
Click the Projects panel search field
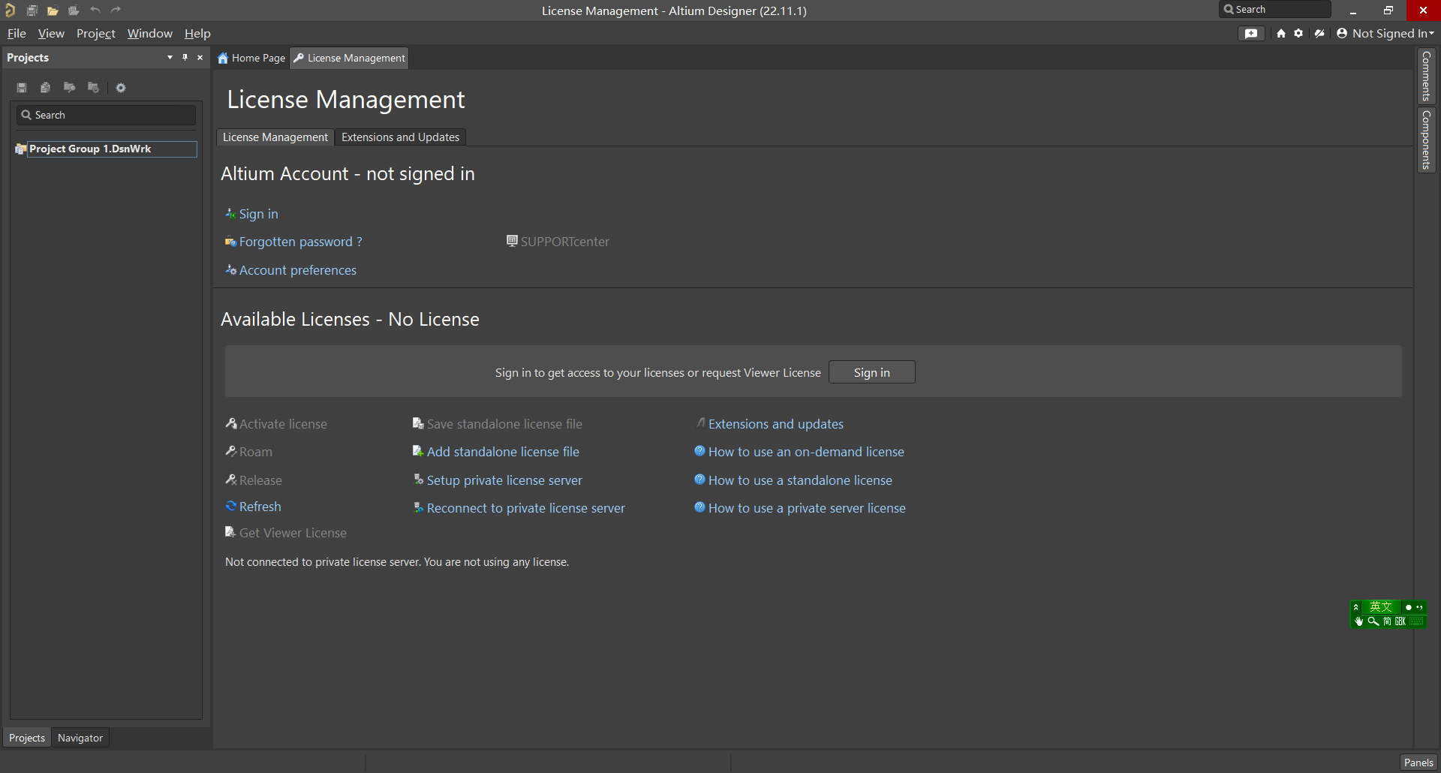[107, 115]
